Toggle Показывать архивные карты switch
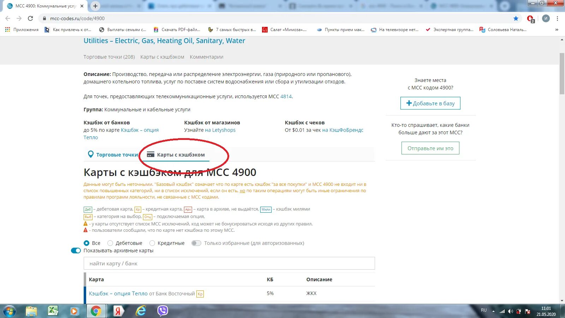The image size is (565, 318). click(76, 251)
